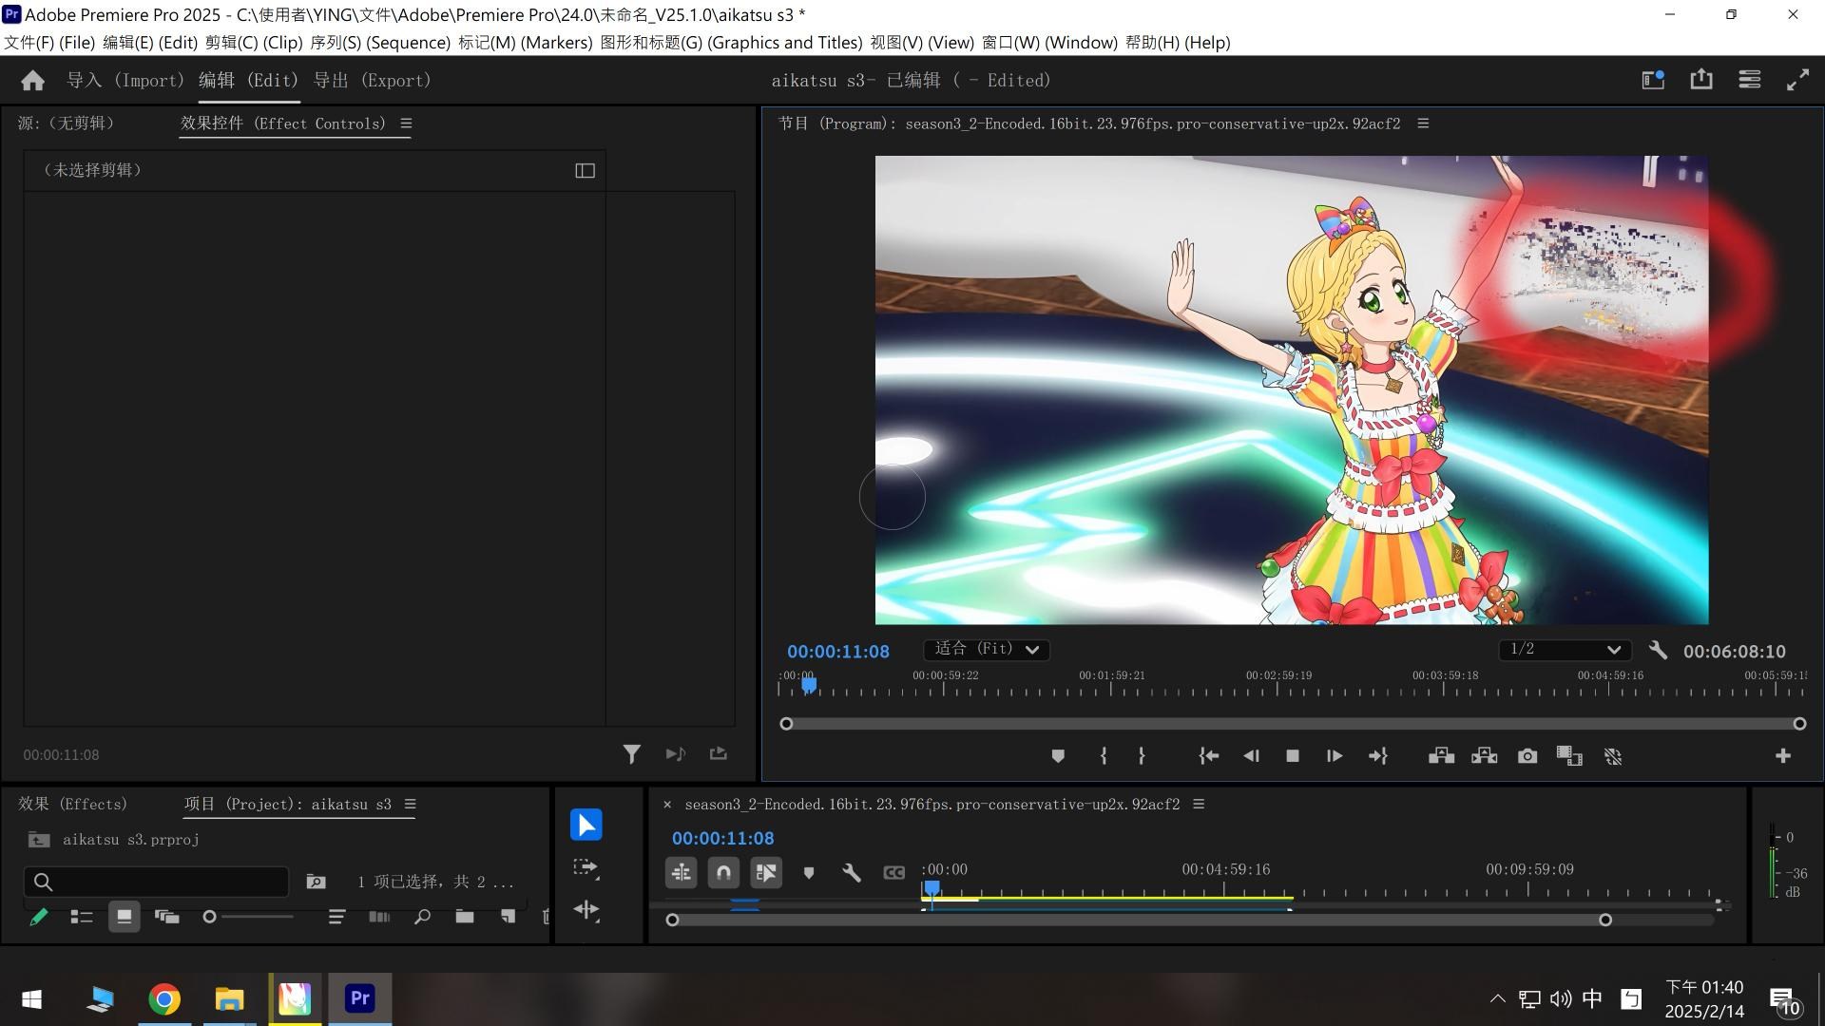Viewport: 1825px width, 1026px height.
Task: Jump to the Out point
Action: tap(1378, 756)
